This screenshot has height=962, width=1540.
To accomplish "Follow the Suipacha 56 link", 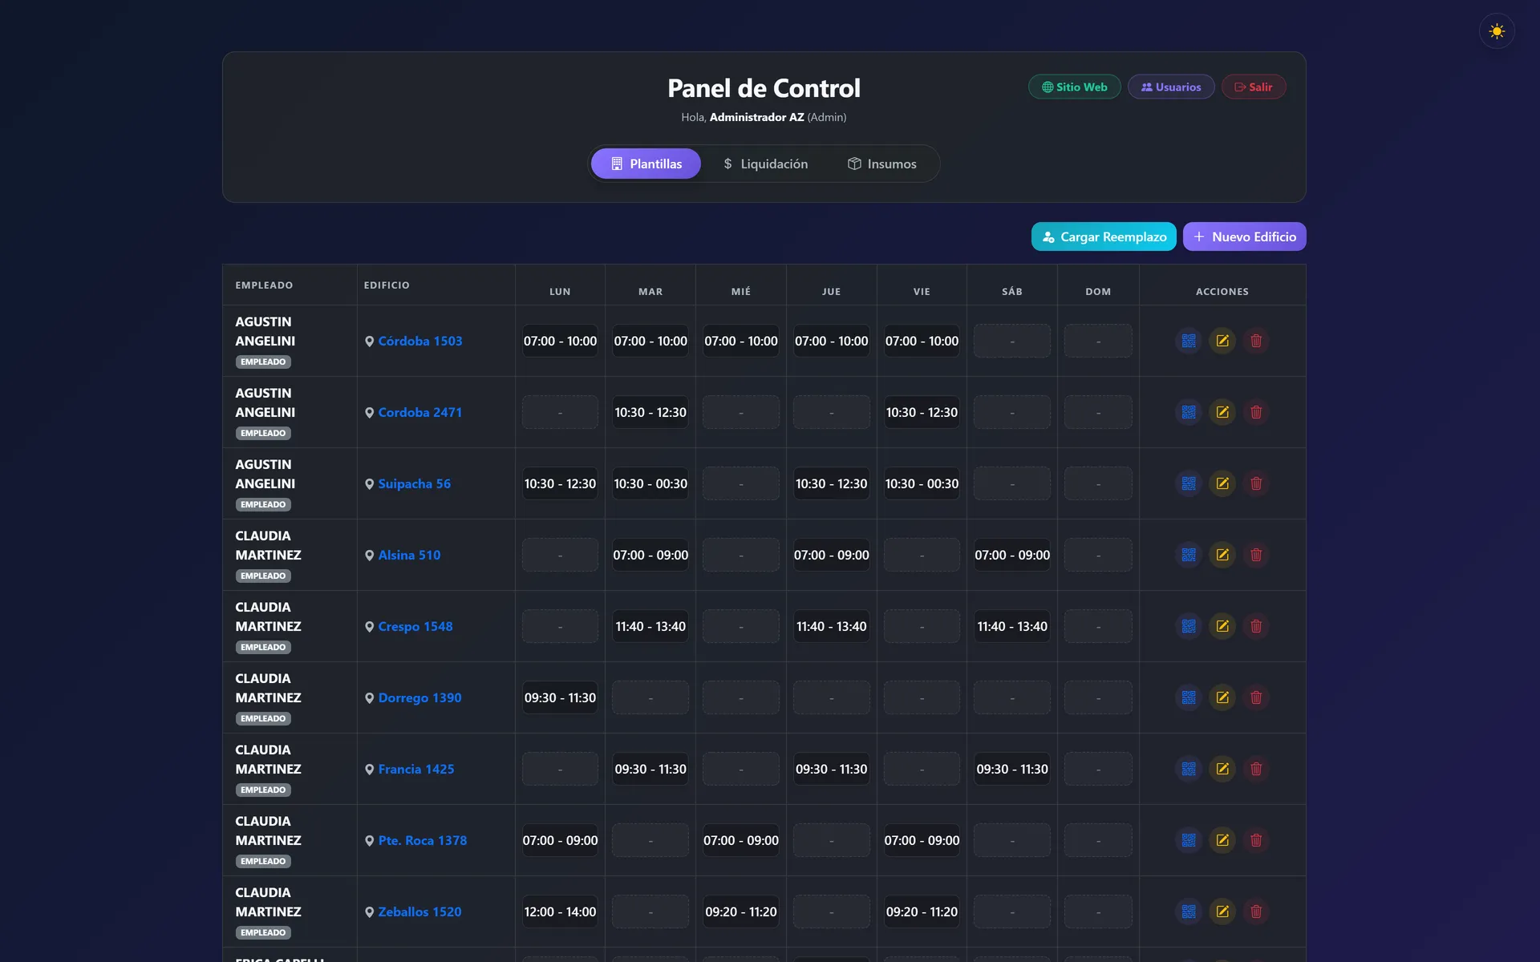I will pyautogui.click(x=414, y=483).
